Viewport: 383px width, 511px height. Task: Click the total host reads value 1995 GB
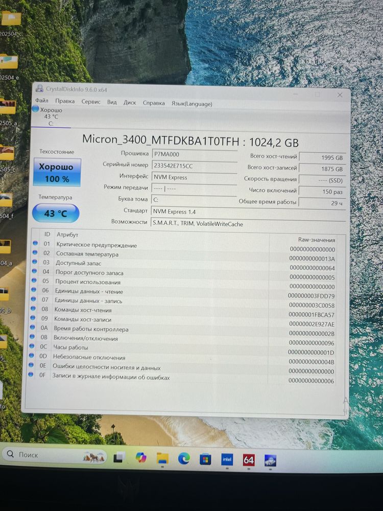(x=322, y=157)
